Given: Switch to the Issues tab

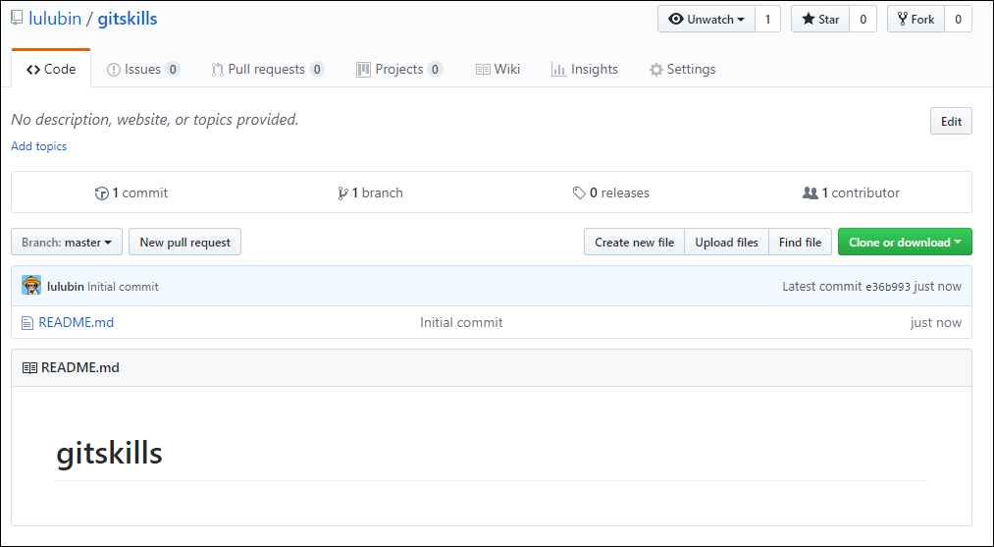Looking at the screenshot, I should [143, 69].
